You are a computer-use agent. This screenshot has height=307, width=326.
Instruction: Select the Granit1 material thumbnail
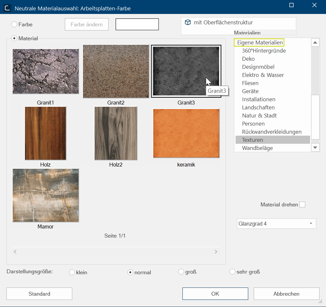pyautogui.click(x=46, y=71)
